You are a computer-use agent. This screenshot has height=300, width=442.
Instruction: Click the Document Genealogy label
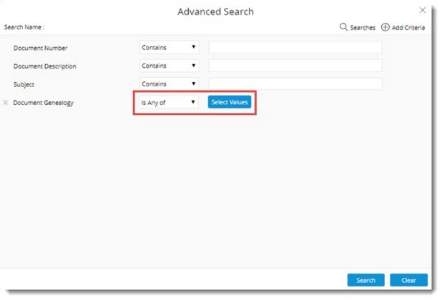pyautogui.click(x=44, y=103)
